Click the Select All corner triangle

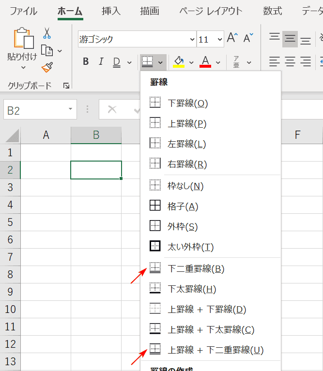click(x=12, y=135)
